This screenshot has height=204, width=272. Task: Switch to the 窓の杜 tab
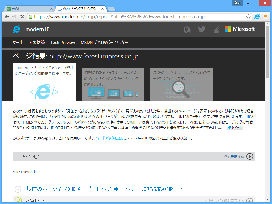pyautogui.click(x=27, y=8)
